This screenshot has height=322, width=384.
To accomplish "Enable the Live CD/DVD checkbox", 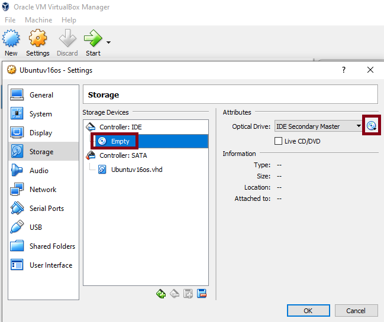I will (278, 141).
